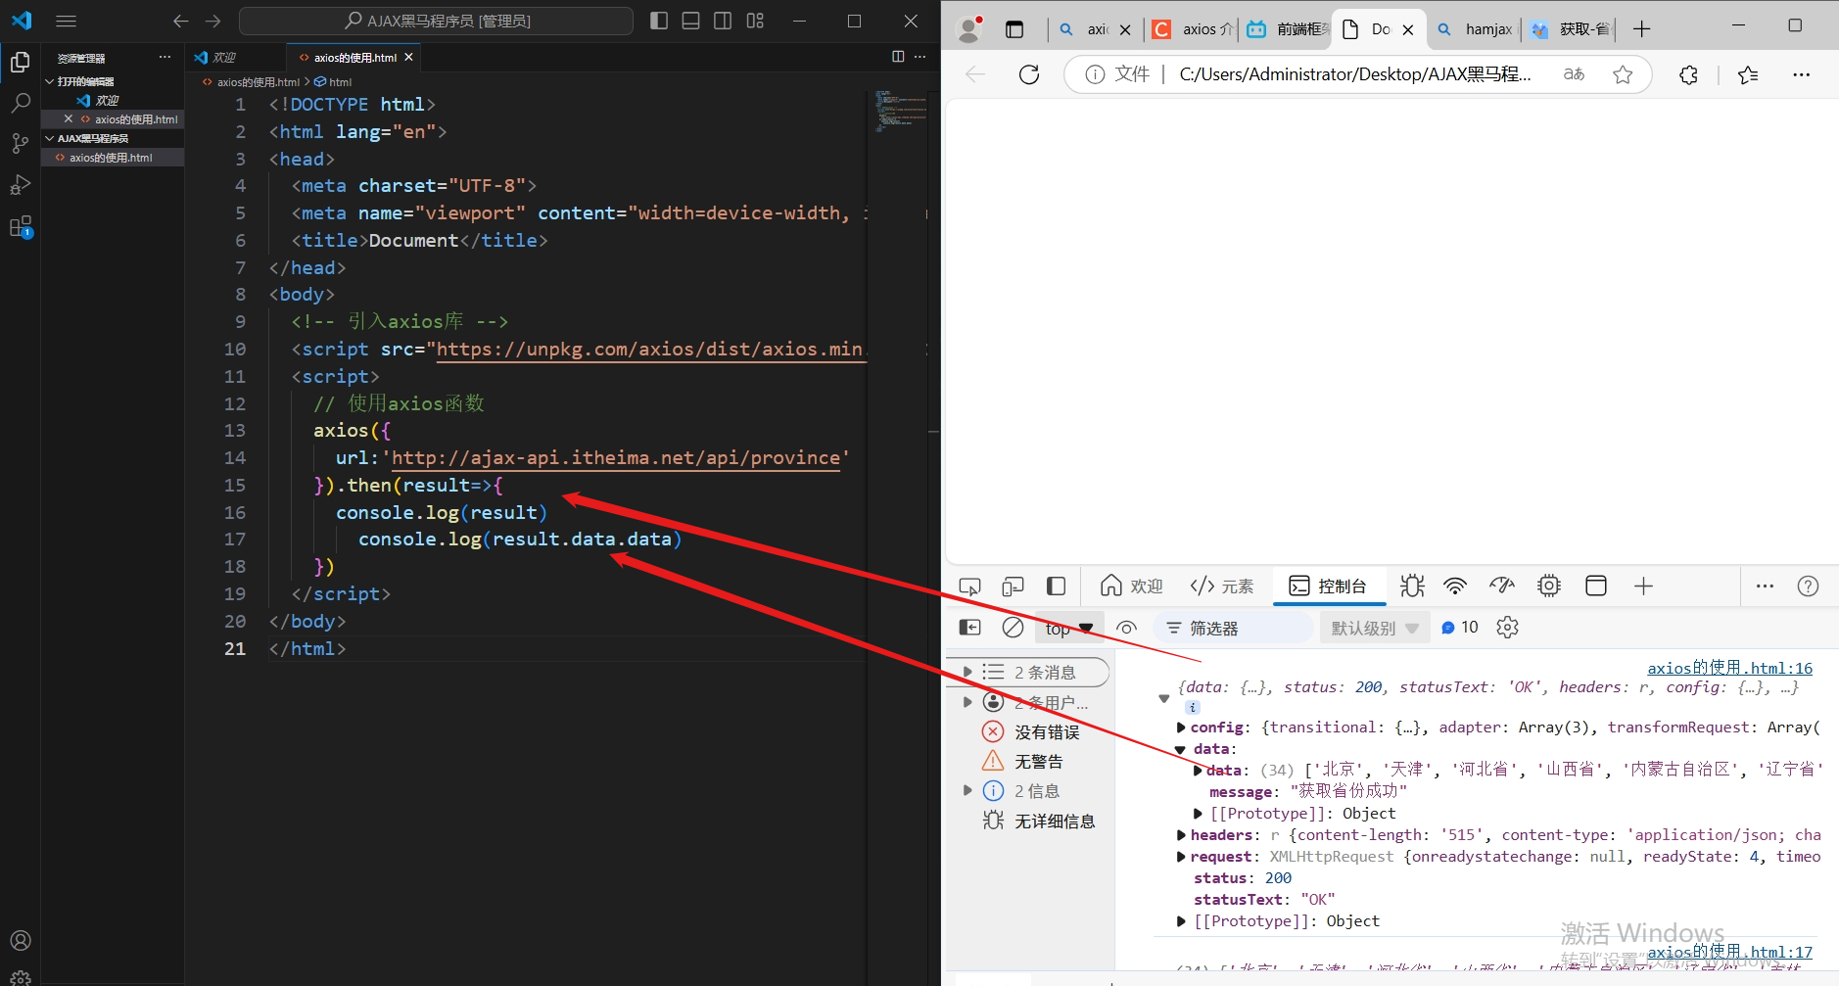Toggle DevTools dock side panel icon

[x=1056, y=587]
